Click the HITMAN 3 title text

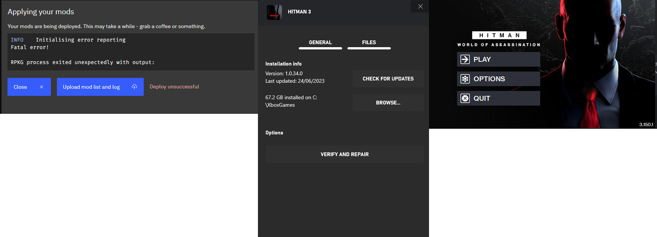pos(299,12)
